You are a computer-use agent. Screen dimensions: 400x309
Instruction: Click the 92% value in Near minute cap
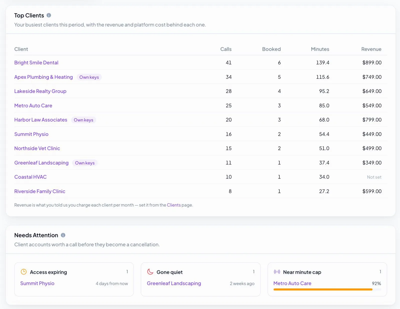point(376,283)
